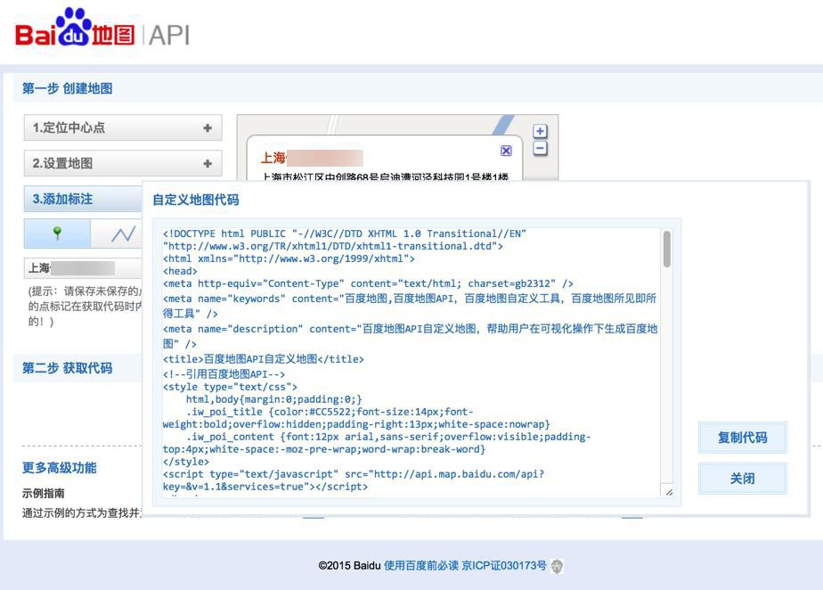Click the textarea resize handle corner
This screenshot has width=823, height=590.
[x=669, y=492]
